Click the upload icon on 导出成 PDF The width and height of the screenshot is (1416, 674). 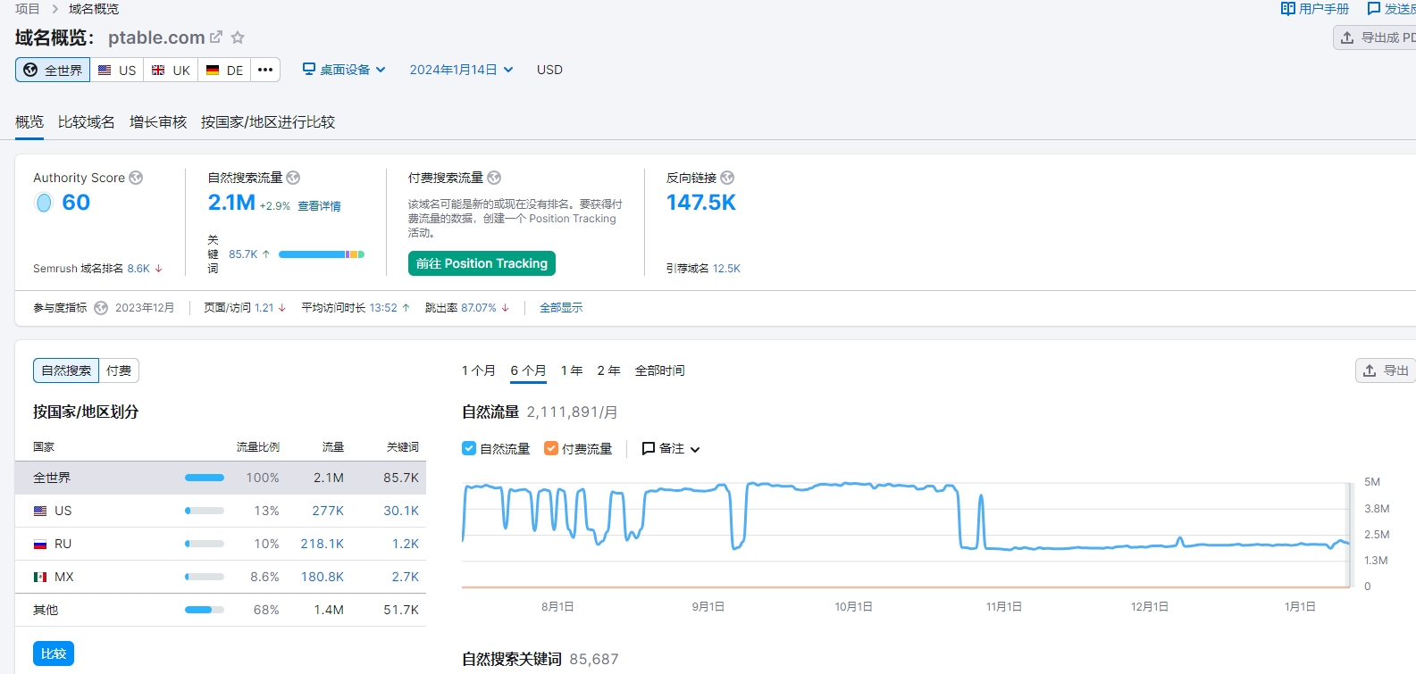pos(1347,37)
